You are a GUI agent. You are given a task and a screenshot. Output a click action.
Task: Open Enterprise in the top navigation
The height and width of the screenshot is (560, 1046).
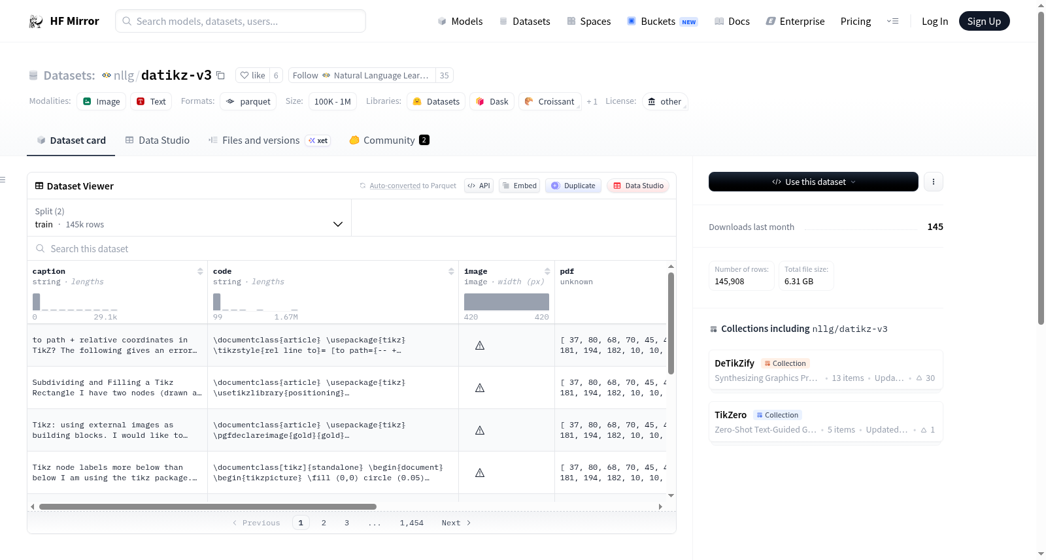pyautogui.click(x=795, y=21)
